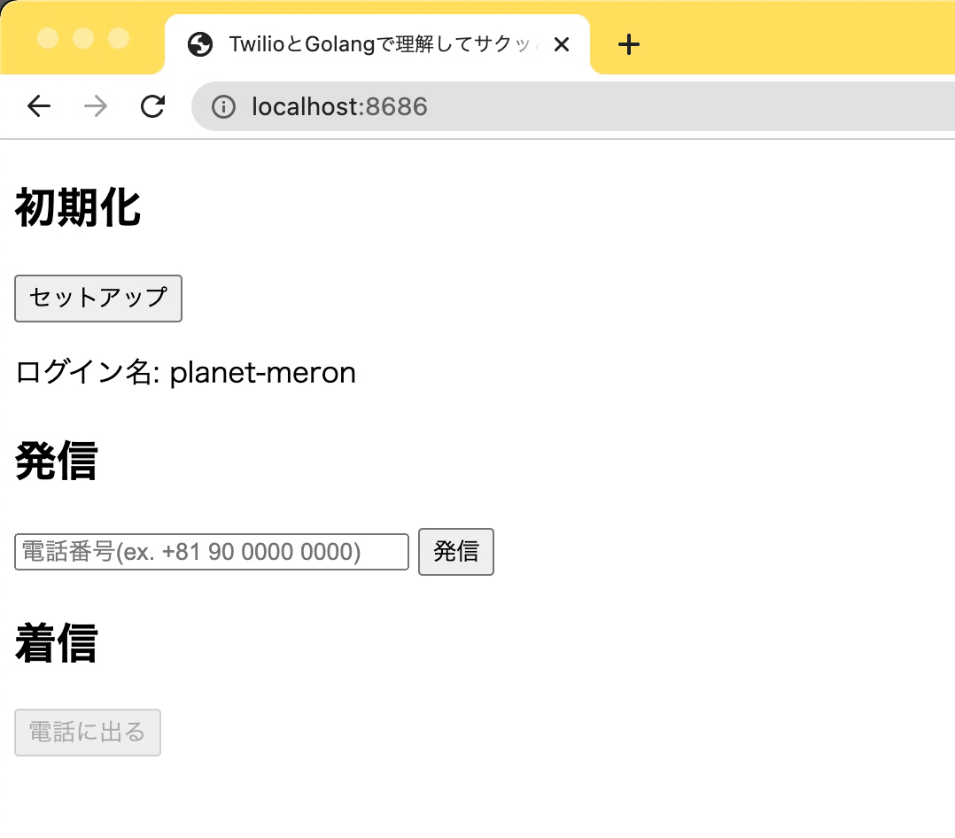The image size is (955, 838).
Task: Click the 電話番号 input field
Action: pos(212,552)
